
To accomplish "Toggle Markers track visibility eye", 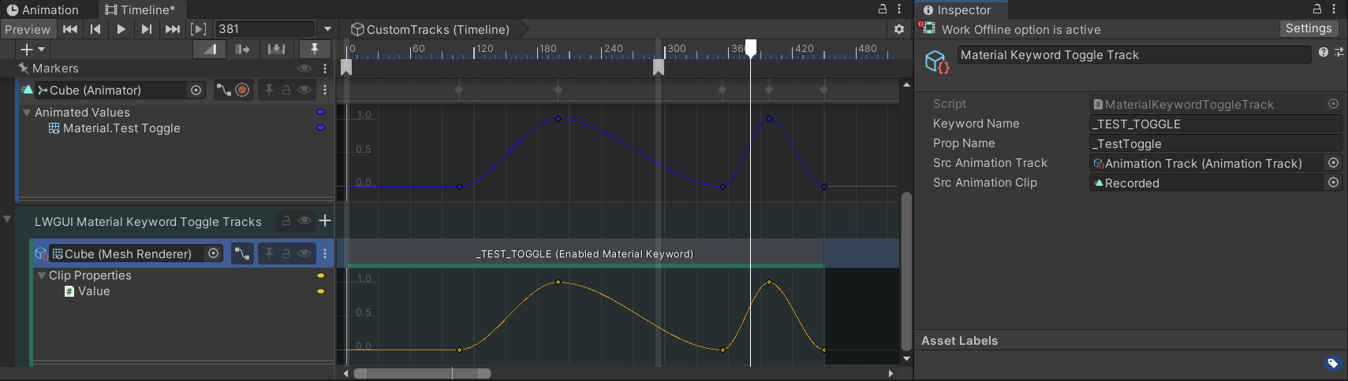I will click(304, 68).
